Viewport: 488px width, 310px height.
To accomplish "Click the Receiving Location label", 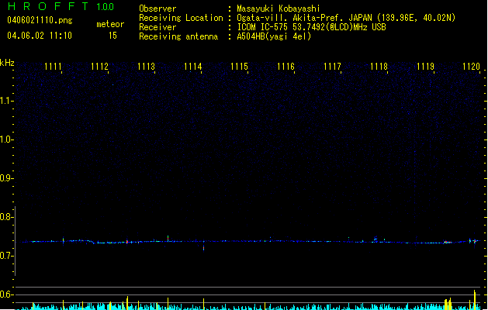I will click(x=181, y=18).
